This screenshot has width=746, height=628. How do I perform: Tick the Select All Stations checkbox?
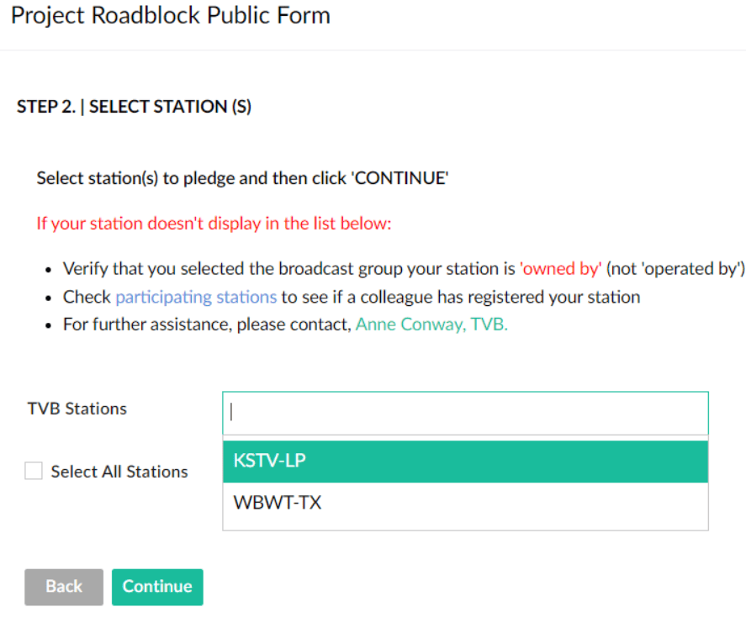34,472
